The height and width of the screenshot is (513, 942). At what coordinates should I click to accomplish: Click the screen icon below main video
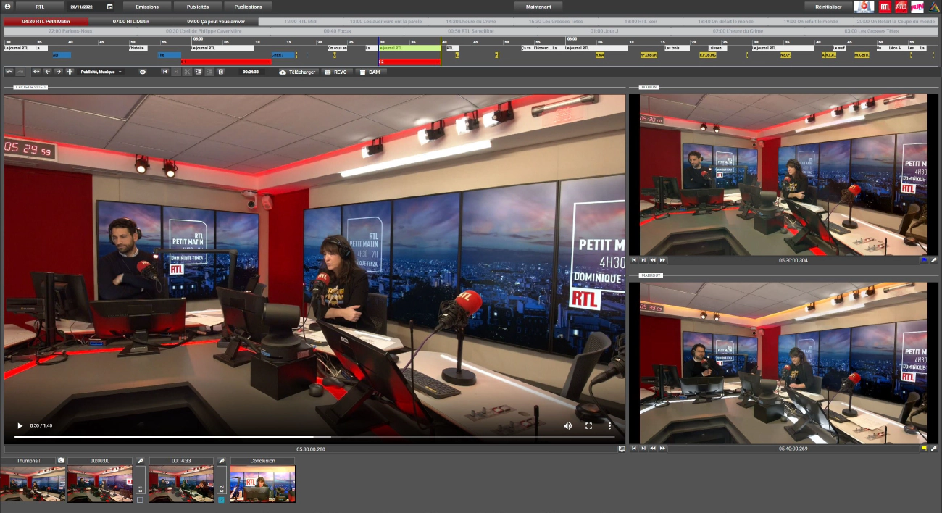(x=621, y=449)
